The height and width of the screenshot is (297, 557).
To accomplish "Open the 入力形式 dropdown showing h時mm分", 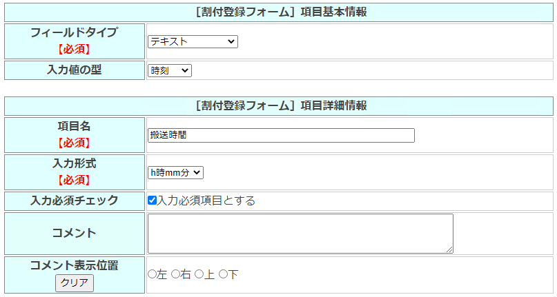I will point(175,172).
